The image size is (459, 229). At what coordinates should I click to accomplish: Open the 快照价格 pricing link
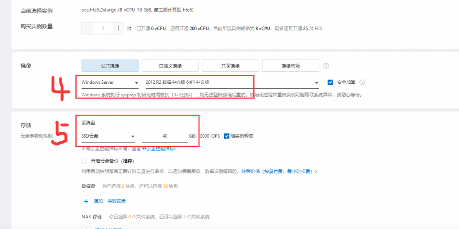click(279, 171)
